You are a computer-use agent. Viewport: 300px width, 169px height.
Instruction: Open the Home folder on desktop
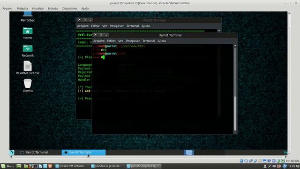pos(28,33)
